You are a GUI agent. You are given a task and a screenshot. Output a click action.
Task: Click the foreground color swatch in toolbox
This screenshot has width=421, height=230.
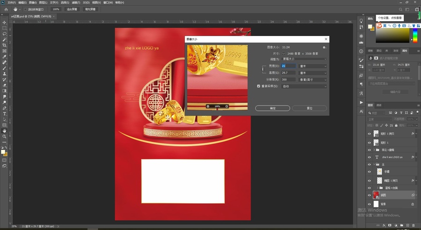coord(3,152)
